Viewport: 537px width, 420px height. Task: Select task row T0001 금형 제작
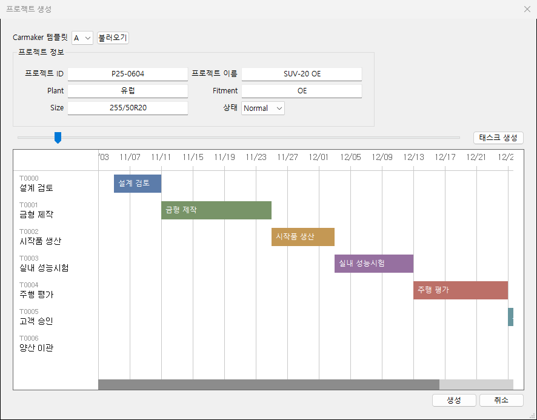[56, 210]
